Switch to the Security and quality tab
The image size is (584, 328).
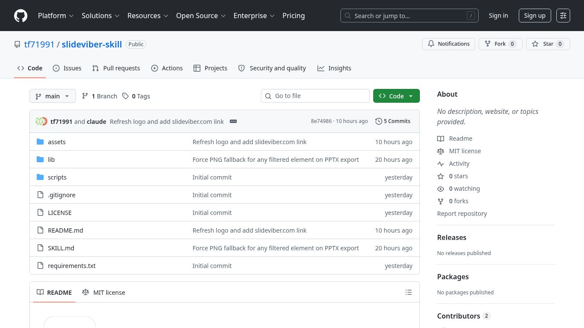(x=272, y=68)
